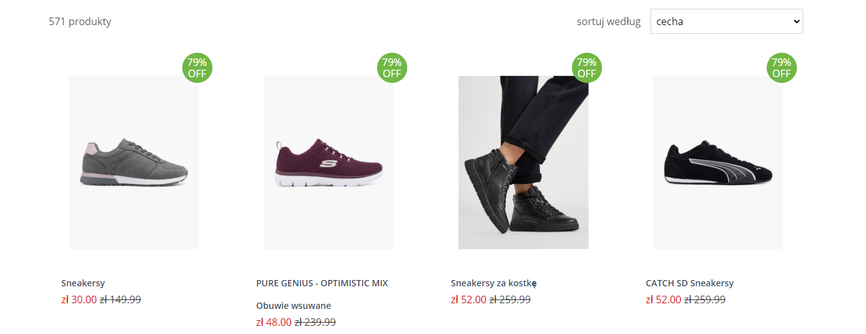Click 79% OFF badge on ankle sneakers
The image size is (866, 334).
[586, 68]
